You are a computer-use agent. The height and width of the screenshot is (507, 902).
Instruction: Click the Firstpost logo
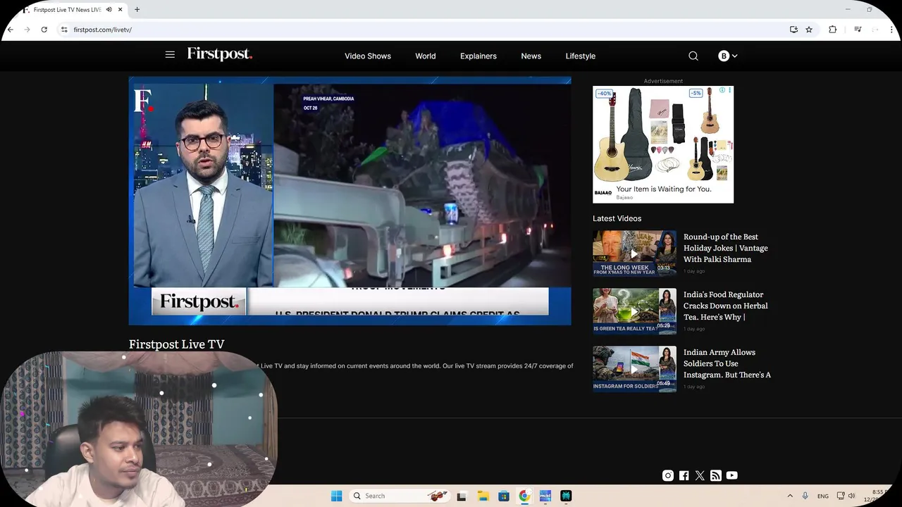(219, 54)
